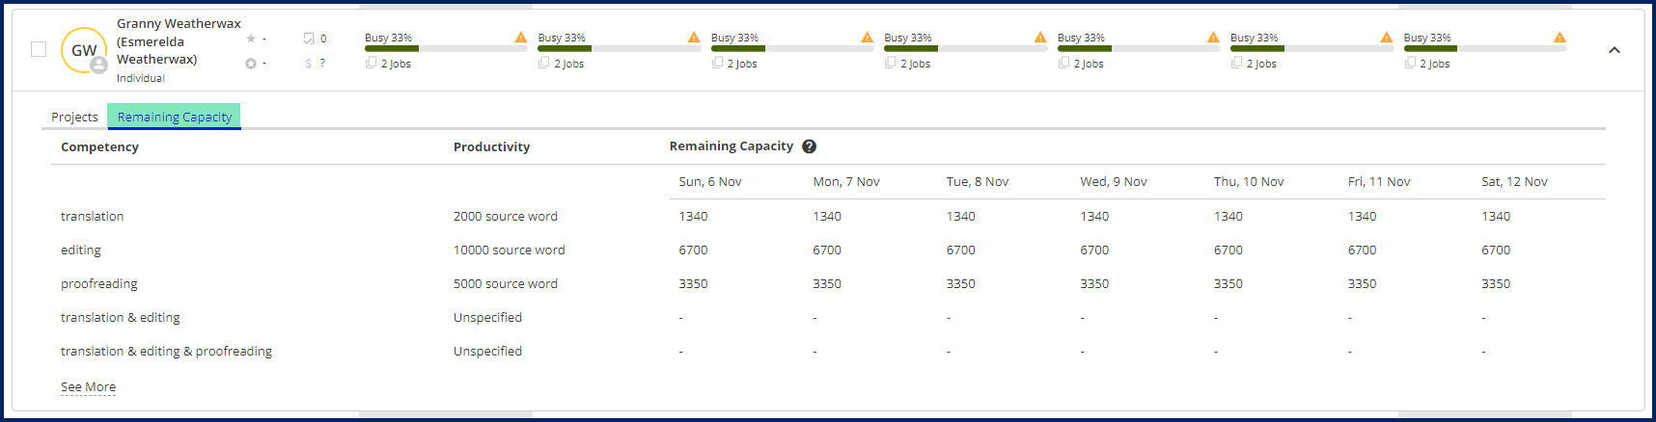Click the See More link
This screenshot has width=1656, height=422.
88,387
